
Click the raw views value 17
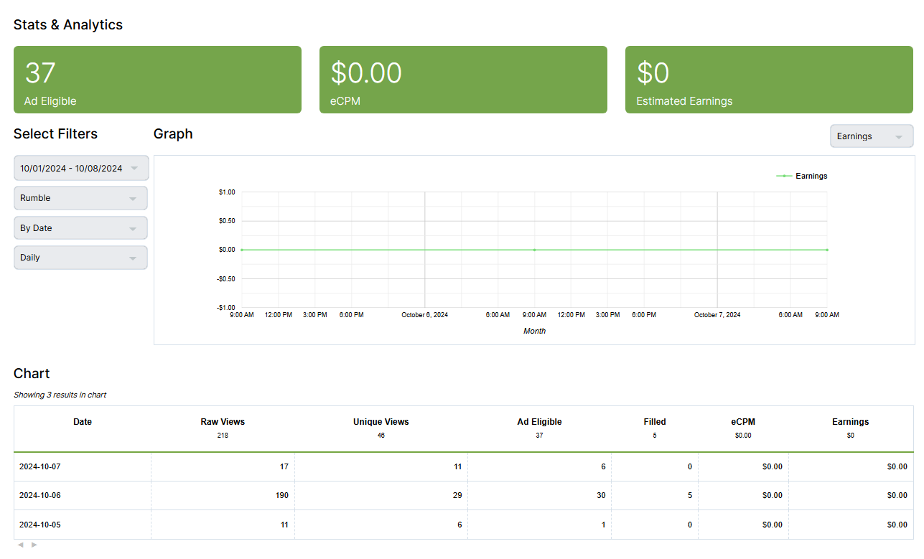click(x=284, y=466)
